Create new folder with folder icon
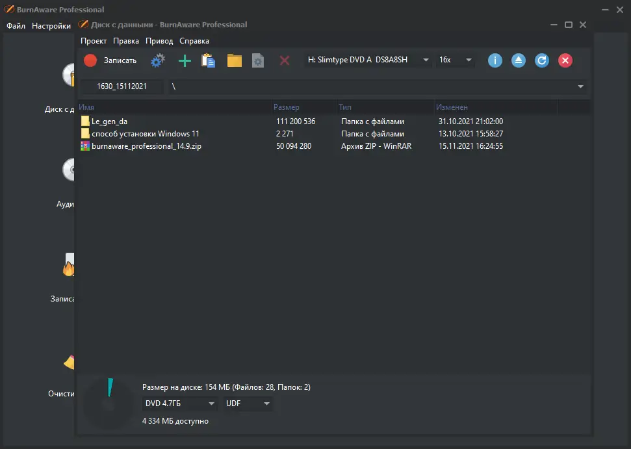 coord(234,60)
